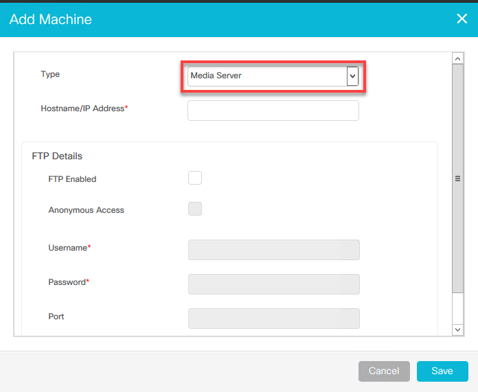Click the Add Machine title text
The height and width of the screenshot is (392, 478).
[x=51, y=19]
